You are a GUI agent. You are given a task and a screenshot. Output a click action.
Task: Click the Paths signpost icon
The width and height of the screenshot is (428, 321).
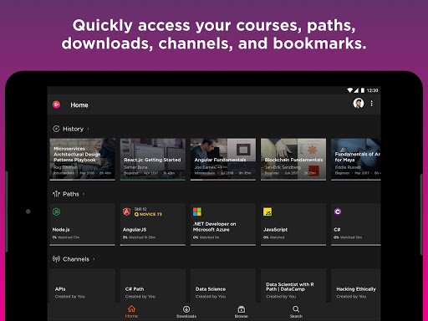(x=56, y=194)
